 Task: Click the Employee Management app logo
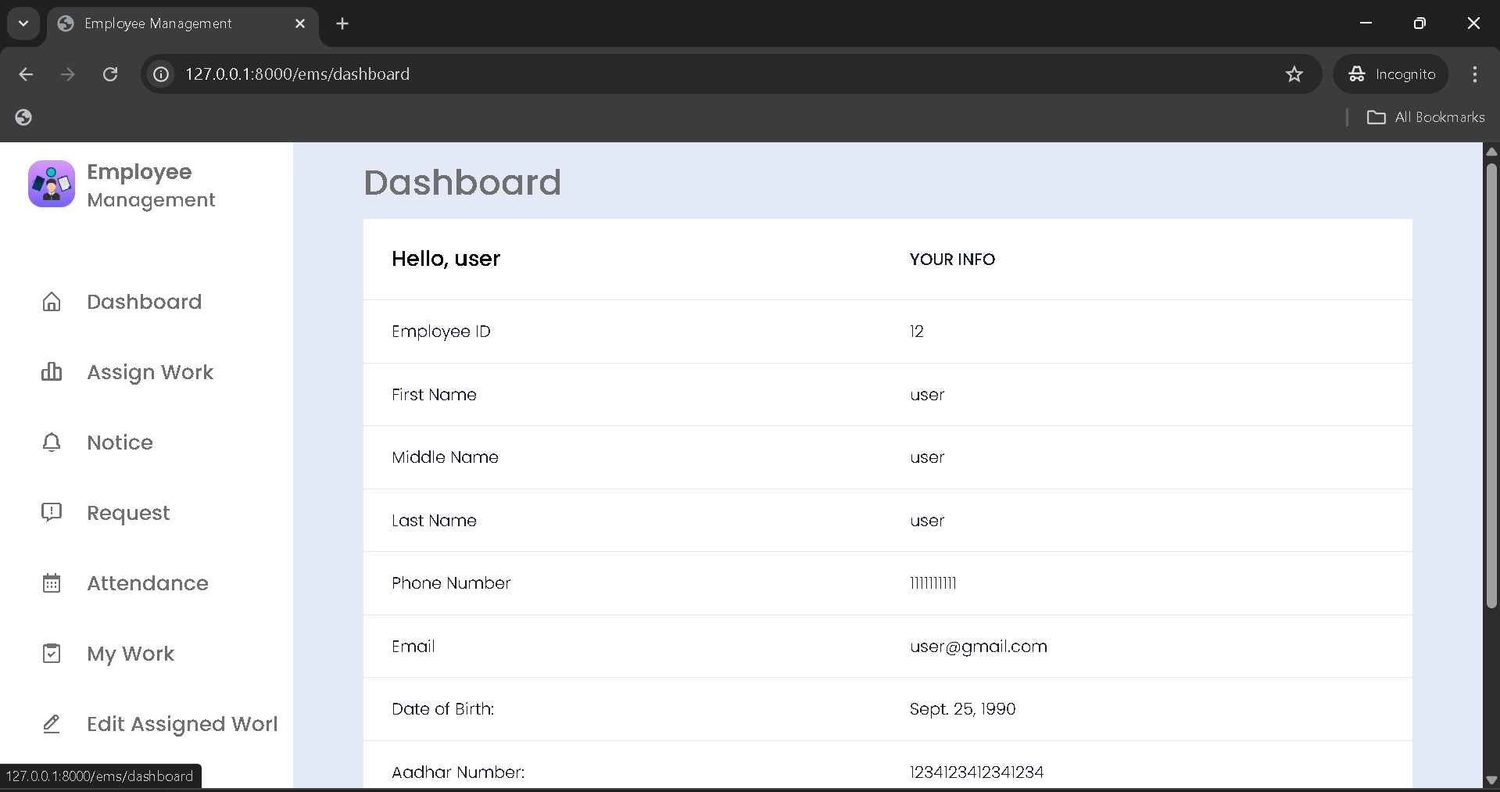(x=52, y=185)
